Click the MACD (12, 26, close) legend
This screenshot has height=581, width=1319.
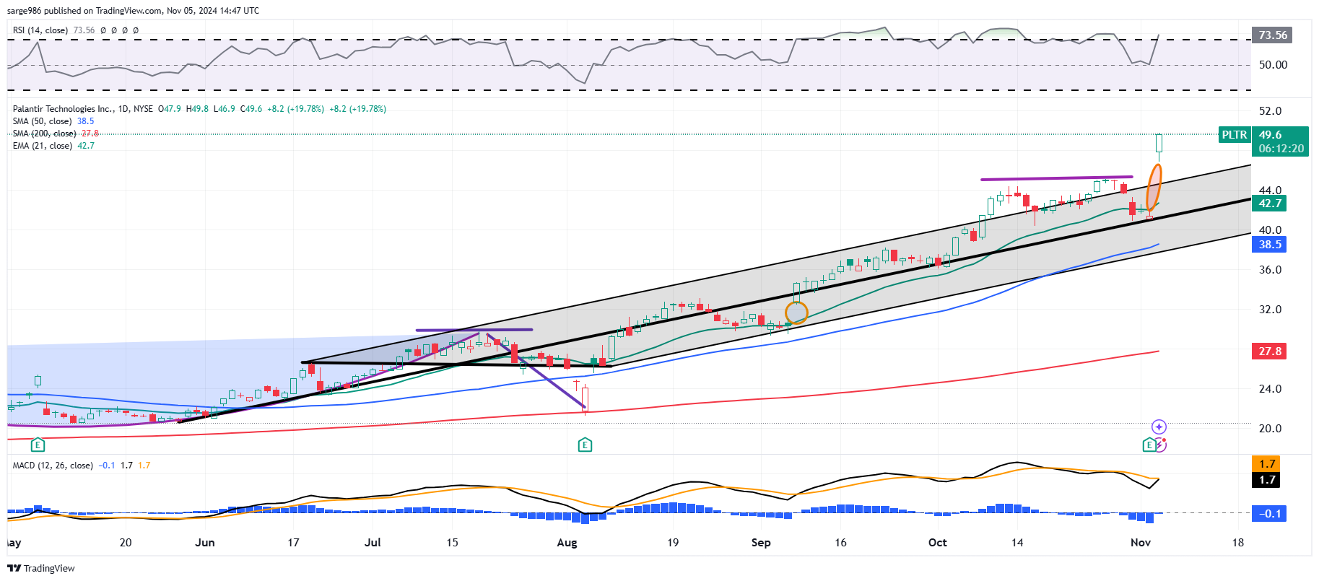tap(53, 466)
